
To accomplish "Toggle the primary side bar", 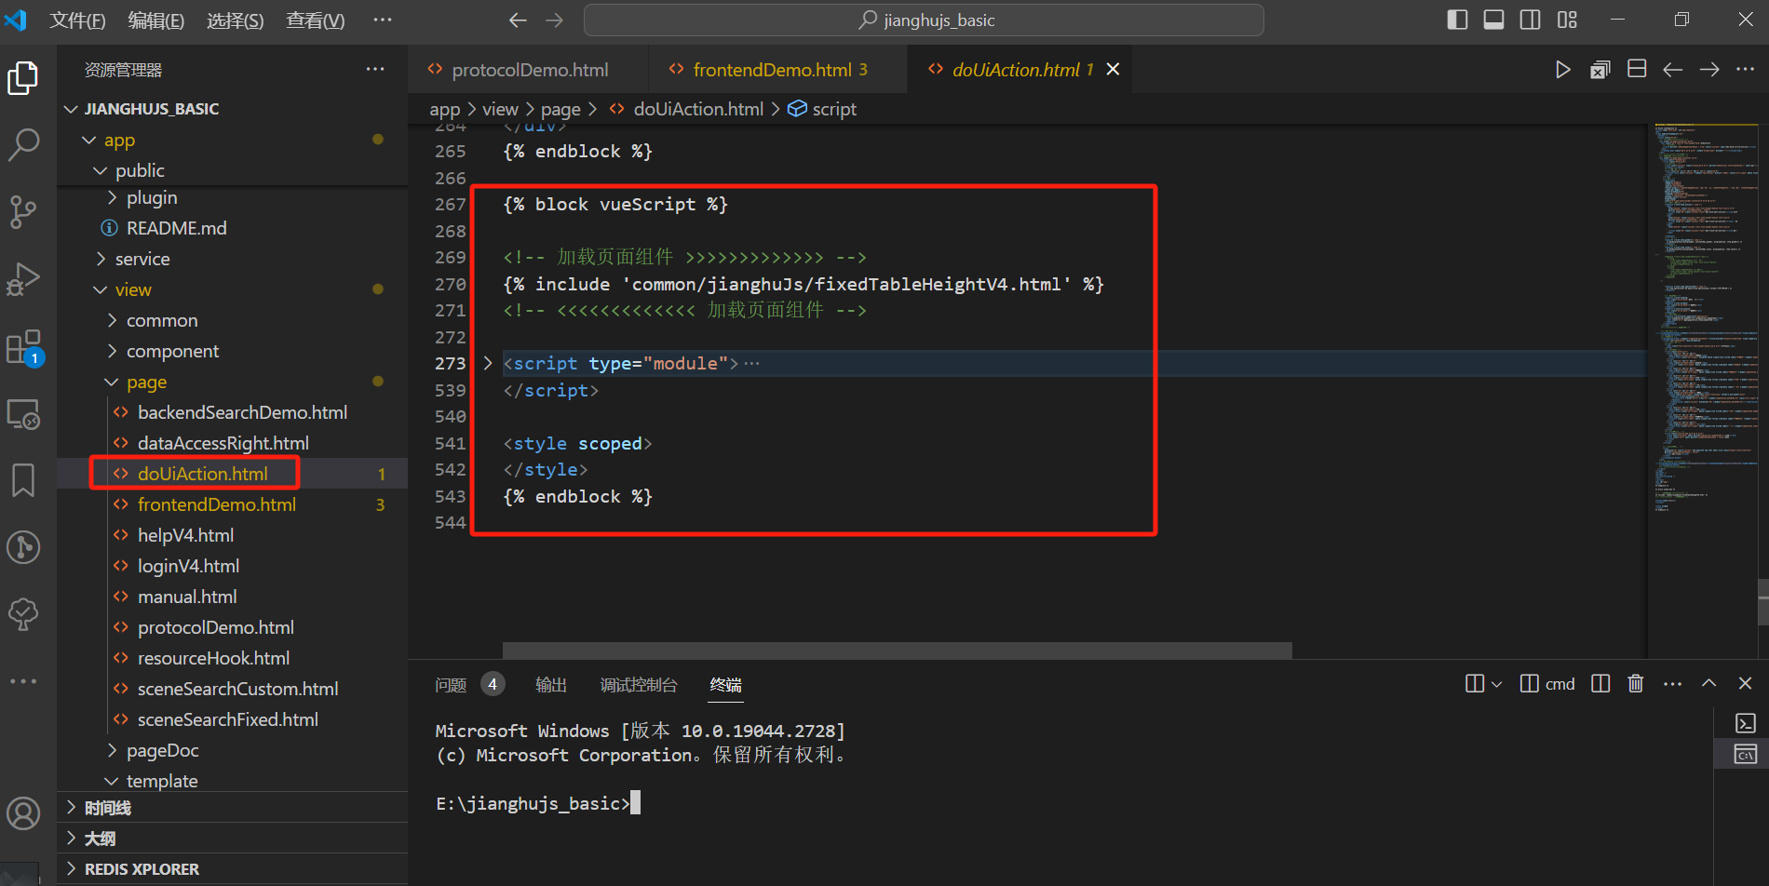I will 1458,20.
